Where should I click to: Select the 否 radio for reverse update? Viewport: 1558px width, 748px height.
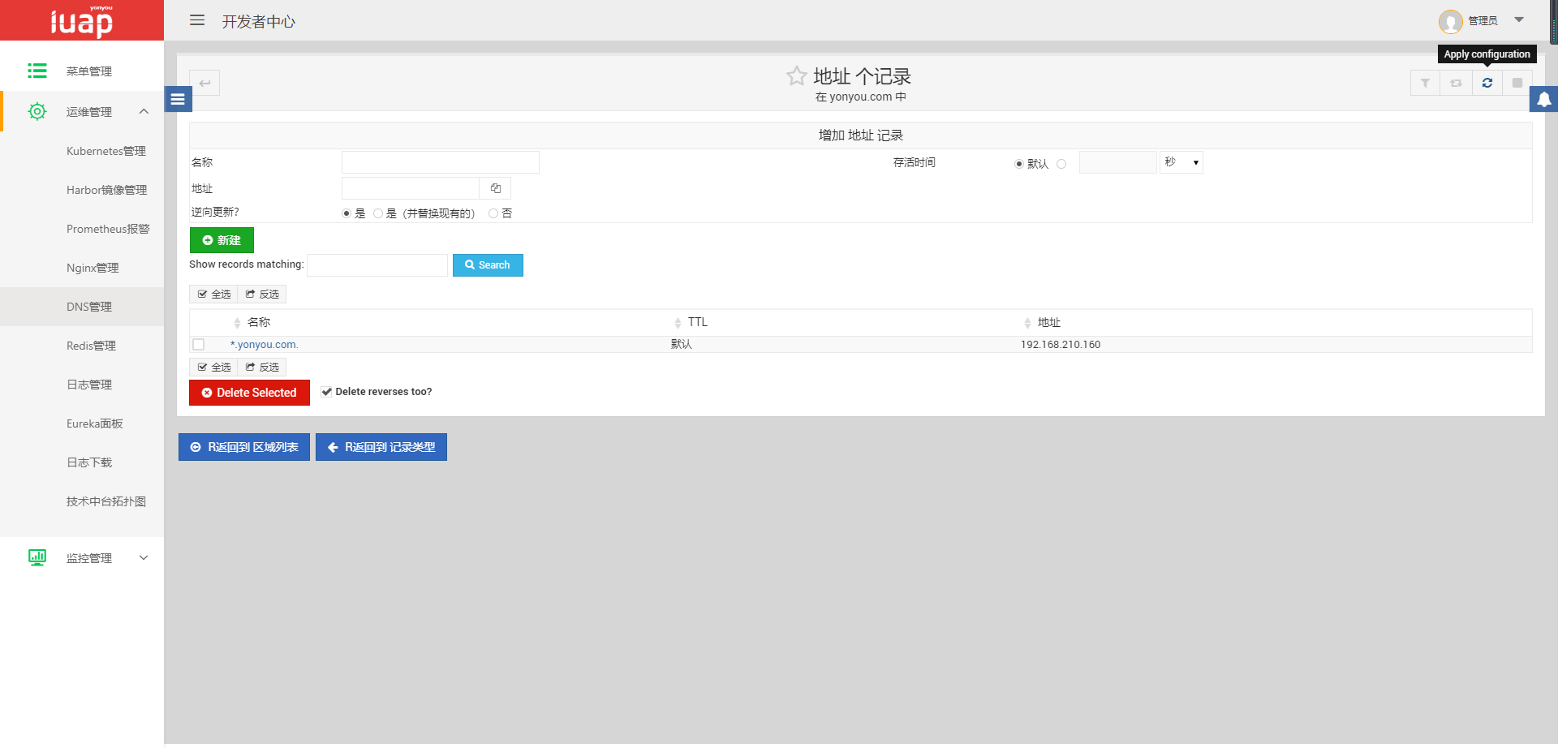(493, 213)
